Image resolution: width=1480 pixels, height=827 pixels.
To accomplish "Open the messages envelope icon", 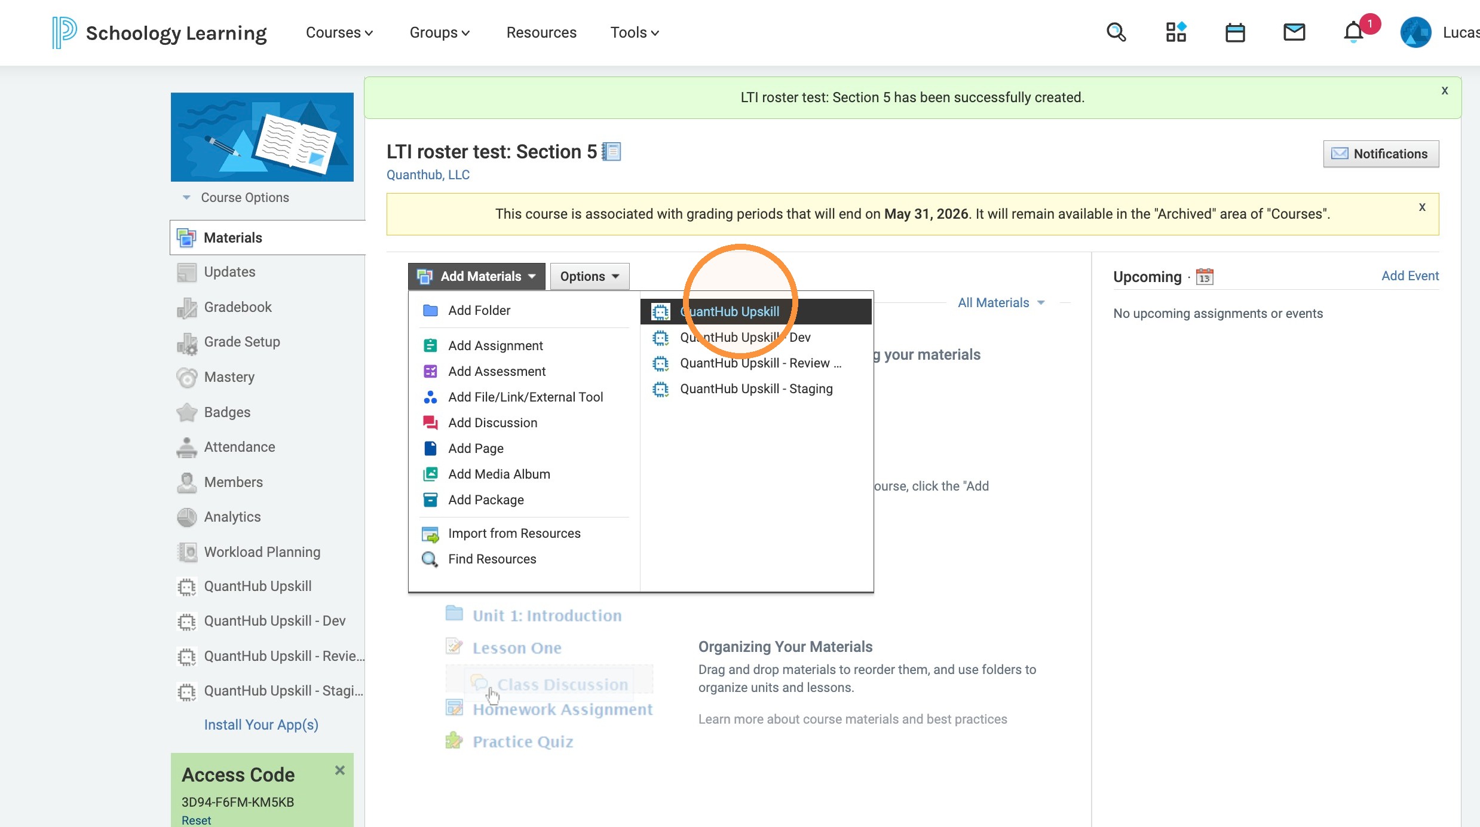I will click(x=1294, y=32).
